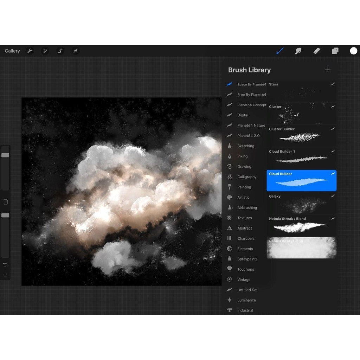Select the Paint brush tool
The height and width of the screenshot is (360, 360).
(279, 51)
